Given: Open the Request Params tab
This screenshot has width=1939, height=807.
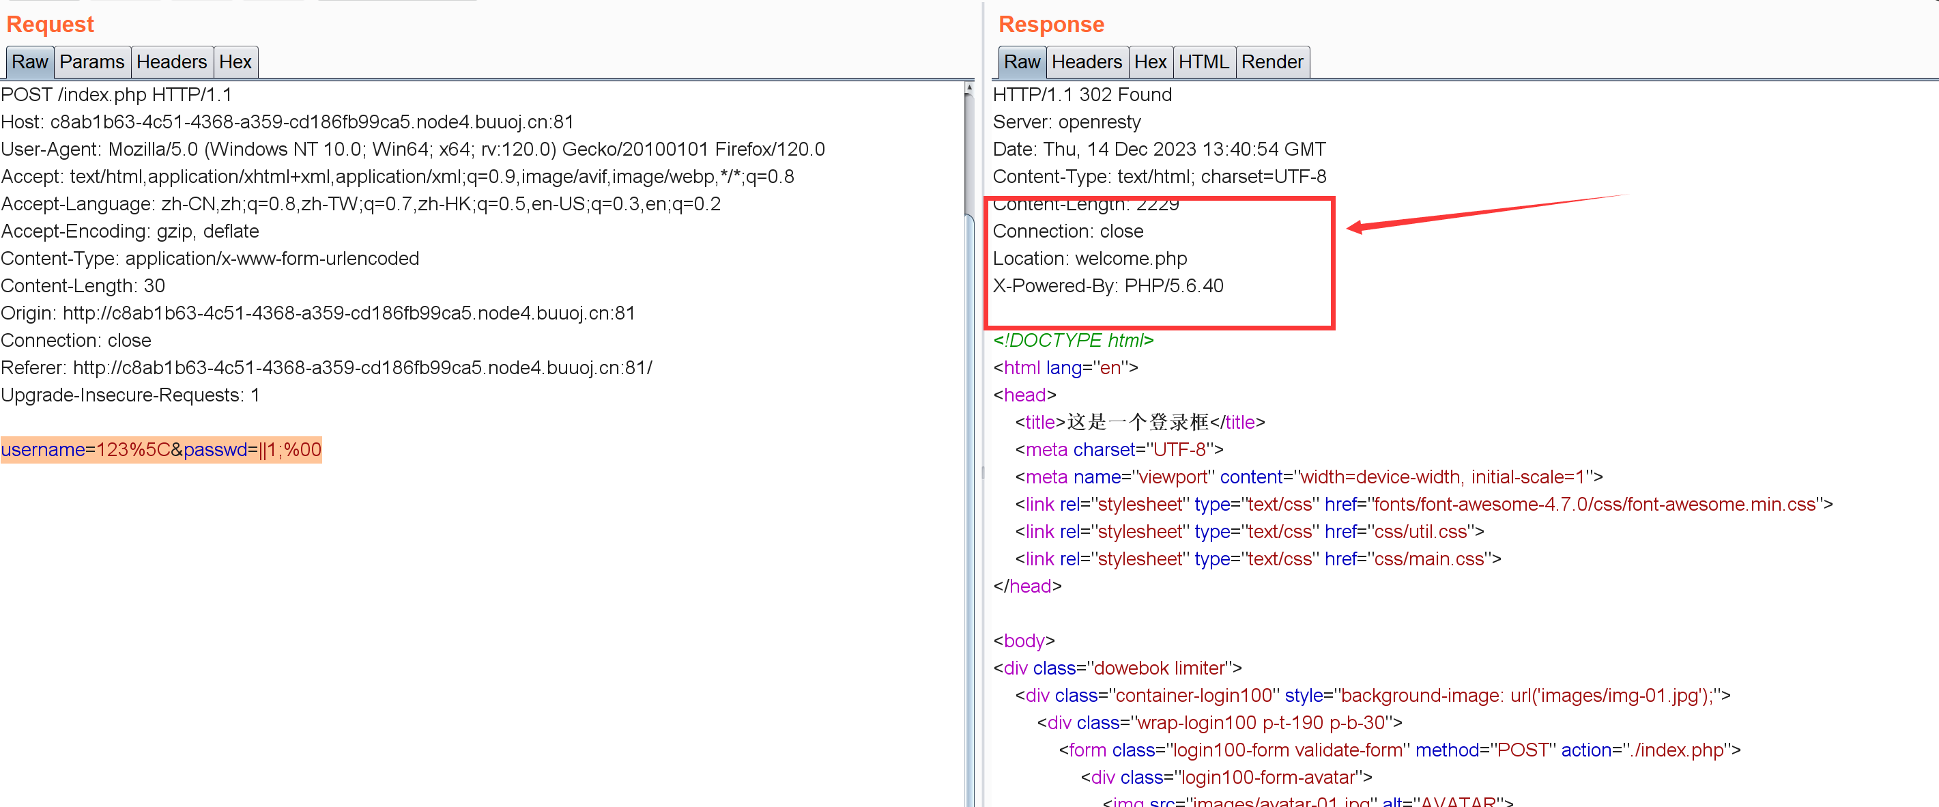Looking at the screenshot, I should [x=92, y=61].
